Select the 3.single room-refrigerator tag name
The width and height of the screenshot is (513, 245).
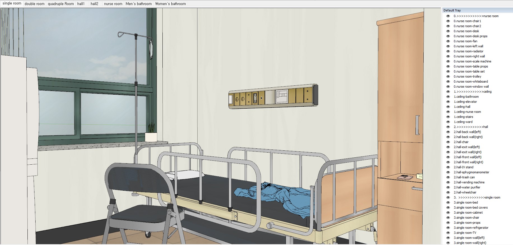(x=471, y=228)
